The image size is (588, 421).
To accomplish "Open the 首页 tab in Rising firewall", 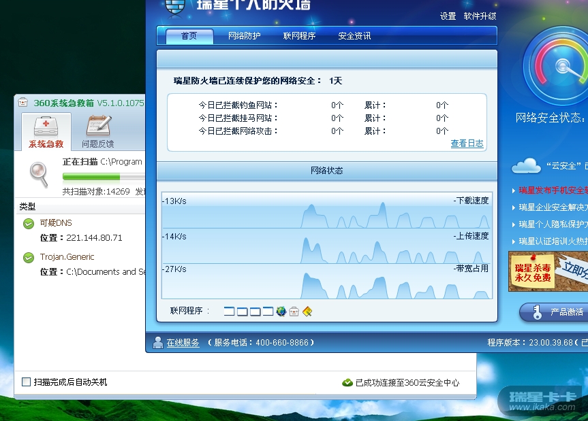I will point(189,36).
